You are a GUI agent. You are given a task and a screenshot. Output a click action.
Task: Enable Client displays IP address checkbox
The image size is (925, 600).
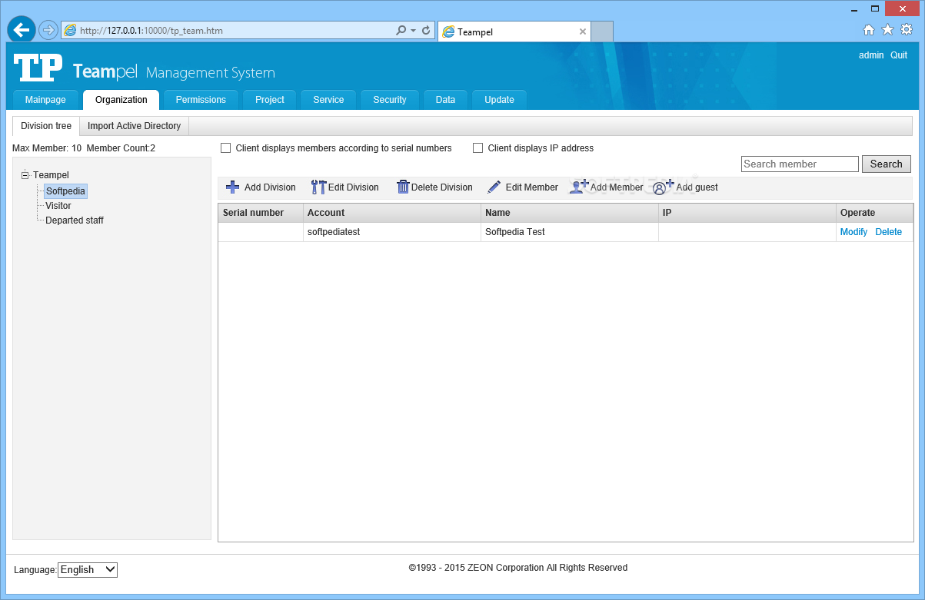tap(477, 148)
